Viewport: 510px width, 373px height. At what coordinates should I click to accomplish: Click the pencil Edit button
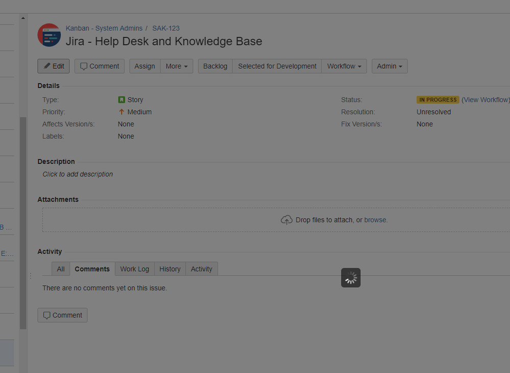(x=53, y=66)
